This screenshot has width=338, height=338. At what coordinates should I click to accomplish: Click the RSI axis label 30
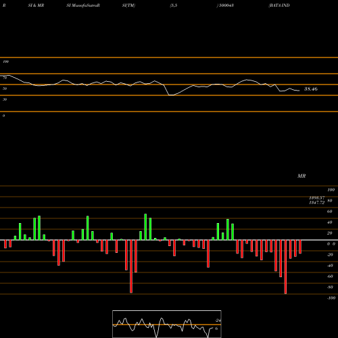point(5,99)
